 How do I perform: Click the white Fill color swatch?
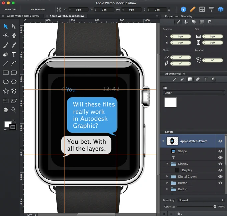pyautogui.click(x=170, y=102)
